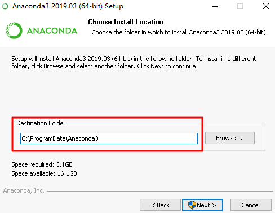The image size is (275, 213).
Task: Click the "Choose the folder in which" subtitle
Action: pyautogui.click(x=179, y=32)
